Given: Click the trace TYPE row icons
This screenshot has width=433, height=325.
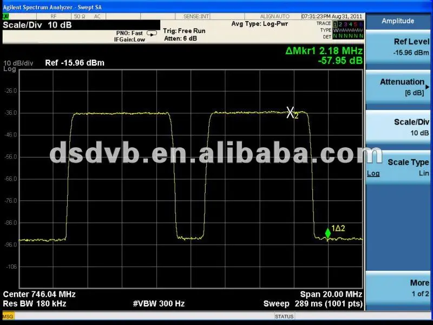Looking at the screenshot, I should pos(347,30).
